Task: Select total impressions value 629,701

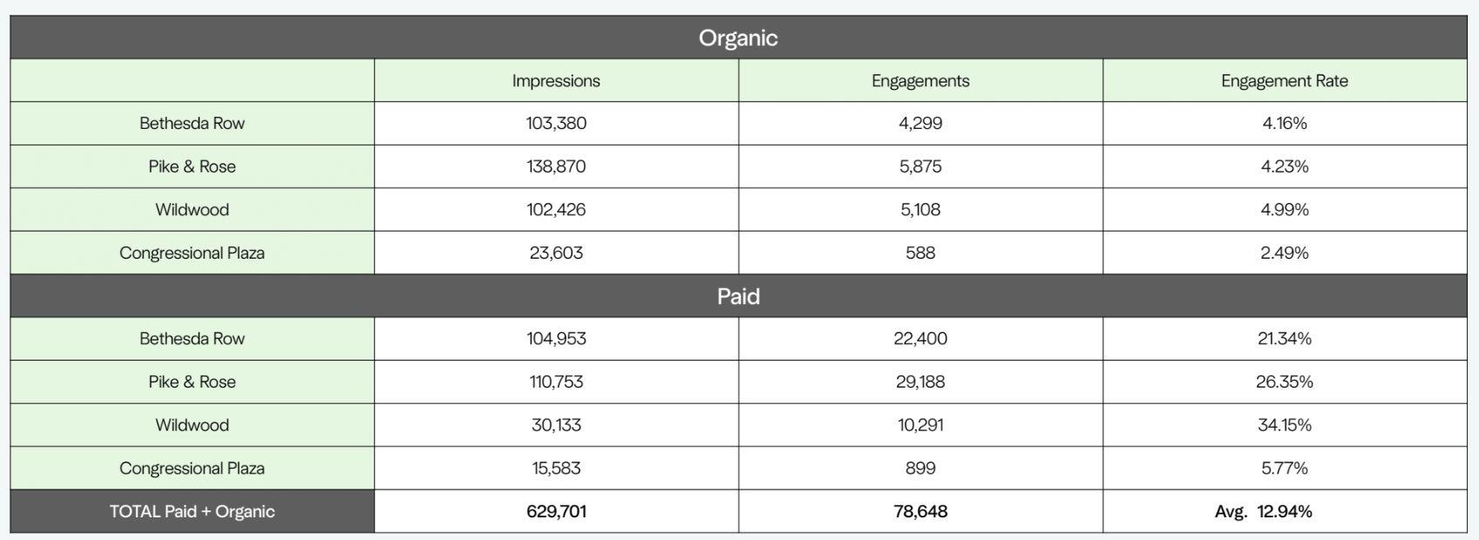Action: (x=556, y=511)
